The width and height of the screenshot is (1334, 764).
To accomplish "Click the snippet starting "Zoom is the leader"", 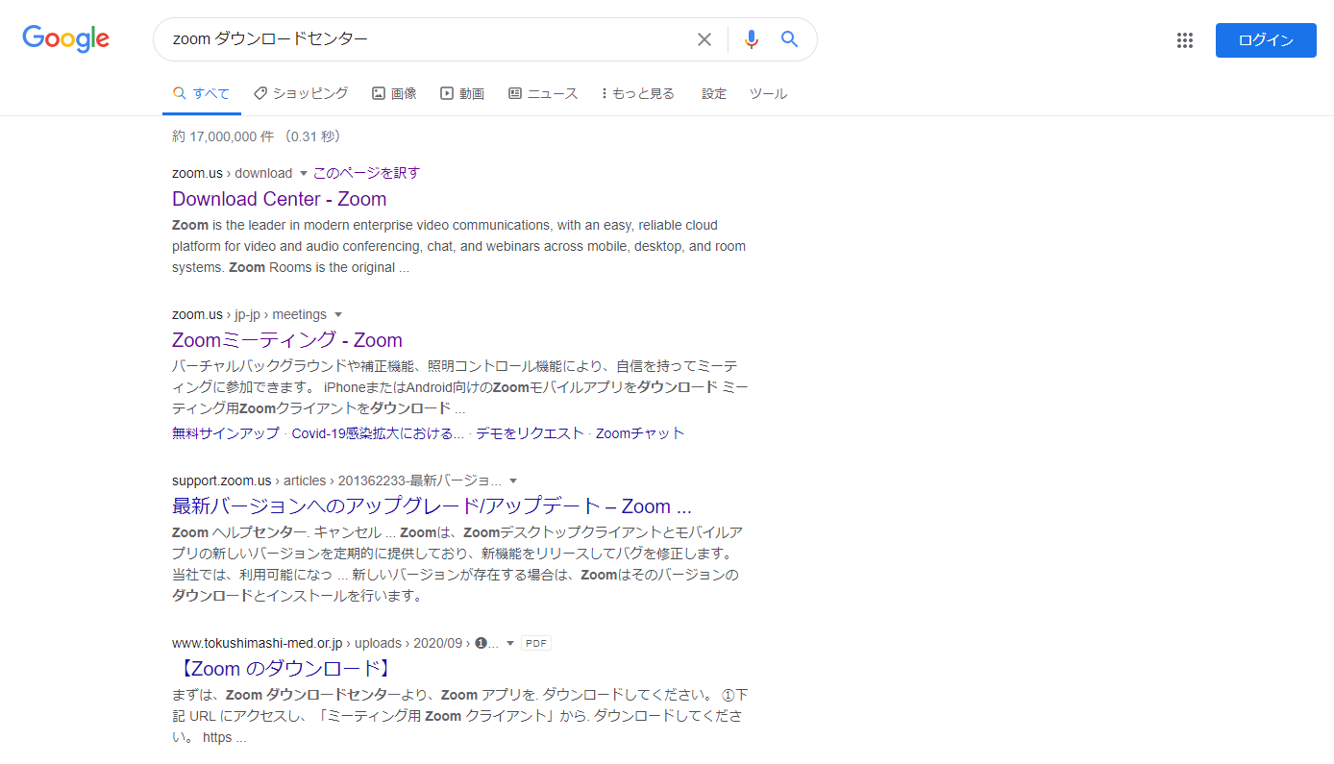I will point(459,246).
